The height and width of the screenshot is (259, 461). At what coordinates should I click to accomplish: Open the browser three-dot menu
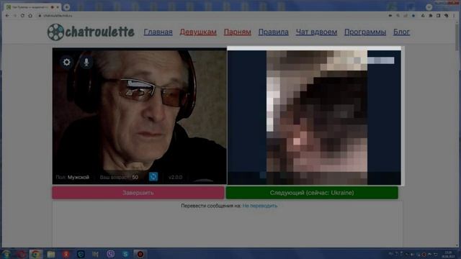click(x=455, y=16)
